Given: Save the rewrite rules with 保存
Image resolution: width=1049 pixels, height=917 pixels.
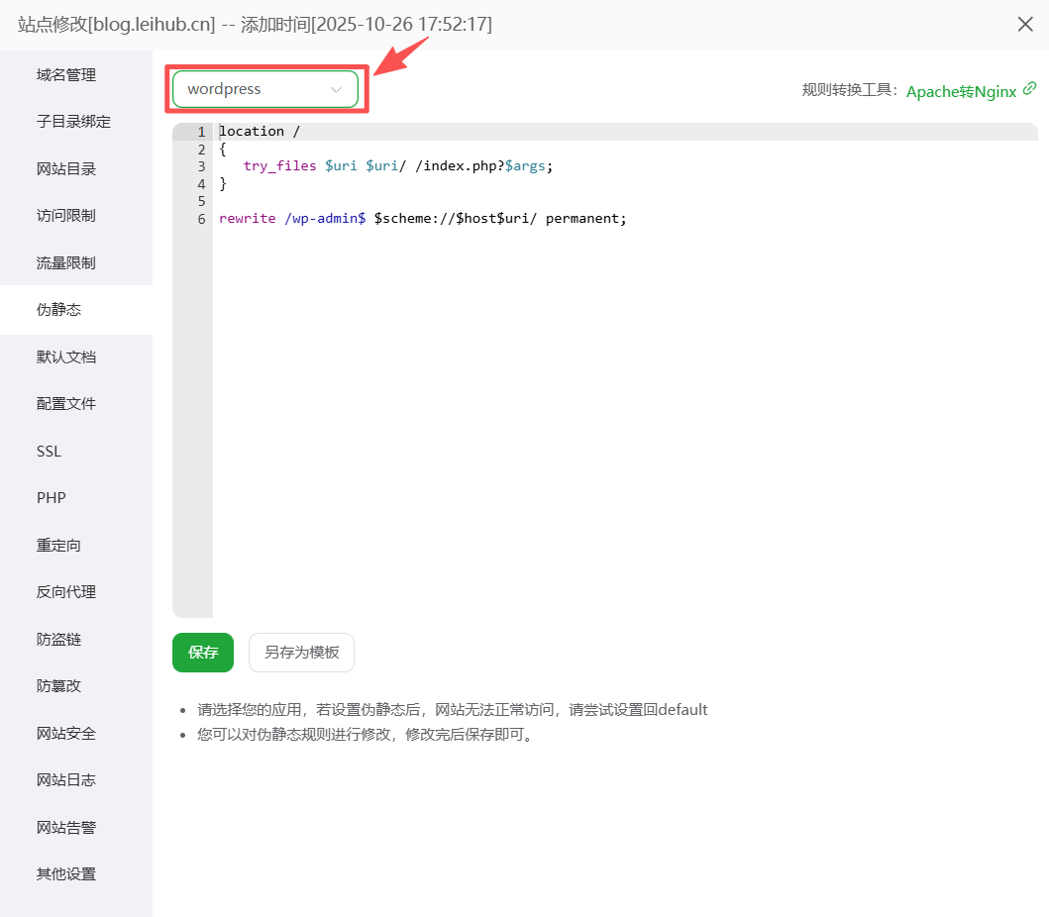Looking at the screenshot, I should coord(203,653).
